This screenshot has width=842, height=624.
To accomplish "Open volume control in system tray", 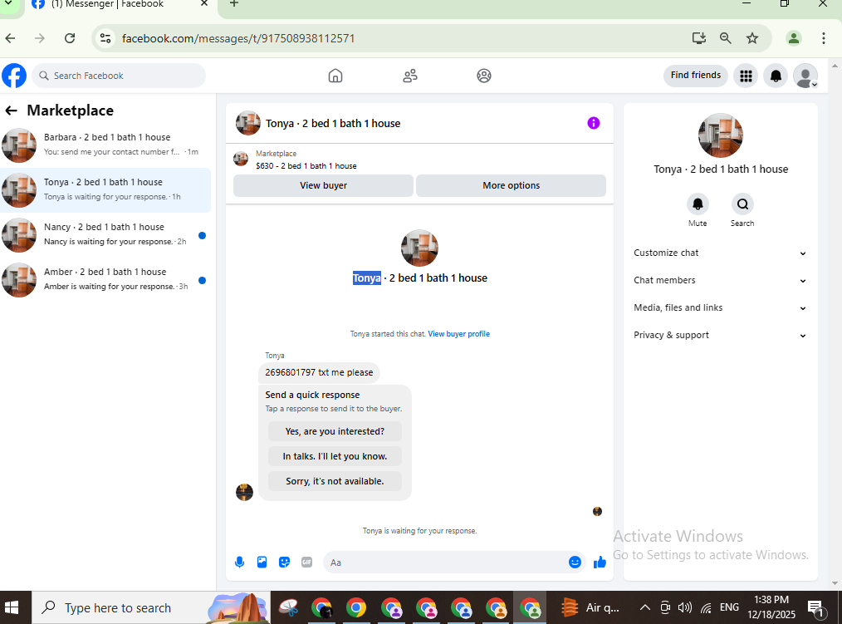I will (x=685, y=608).
